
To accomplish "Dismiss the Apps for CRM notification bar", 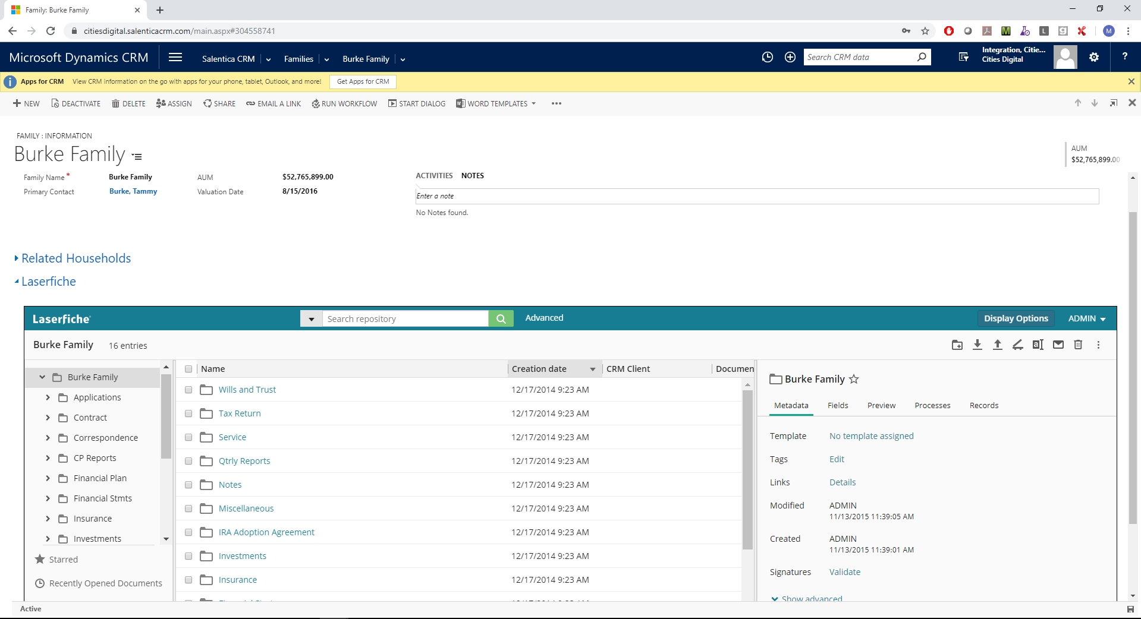I will [x=1131, y=81].
